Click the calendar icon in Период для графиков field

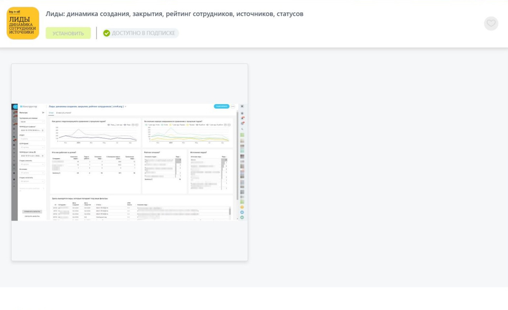[x=43, y=130]
